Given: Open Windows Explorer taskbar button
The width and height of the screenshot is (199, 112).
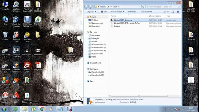Looking at the screenshot, I should tap(24, 109).
